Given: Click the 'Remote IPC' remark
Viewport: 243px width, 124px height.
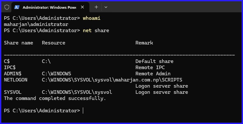Looking at the screenshot, I should 150,68.
